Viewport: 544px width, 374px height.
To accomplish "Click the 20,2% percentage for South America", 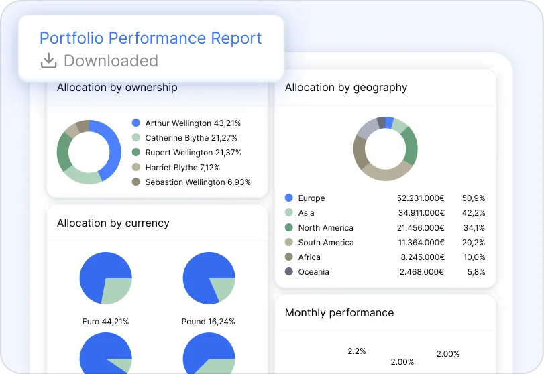I will 474,242.
